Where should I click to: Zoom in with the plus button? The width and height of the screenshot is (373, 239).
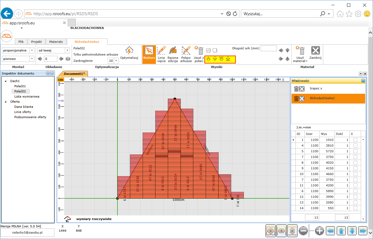point(319,231)
